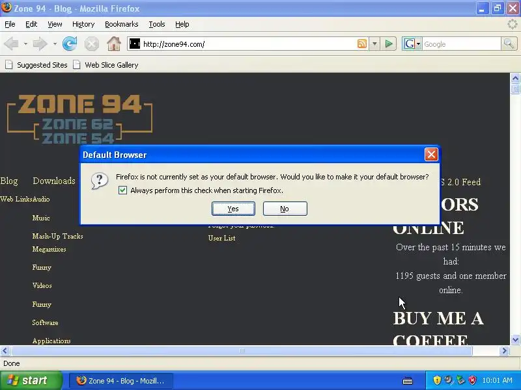521x390 pixels.
Task: Reload the current page
Action: pos(70,44)
